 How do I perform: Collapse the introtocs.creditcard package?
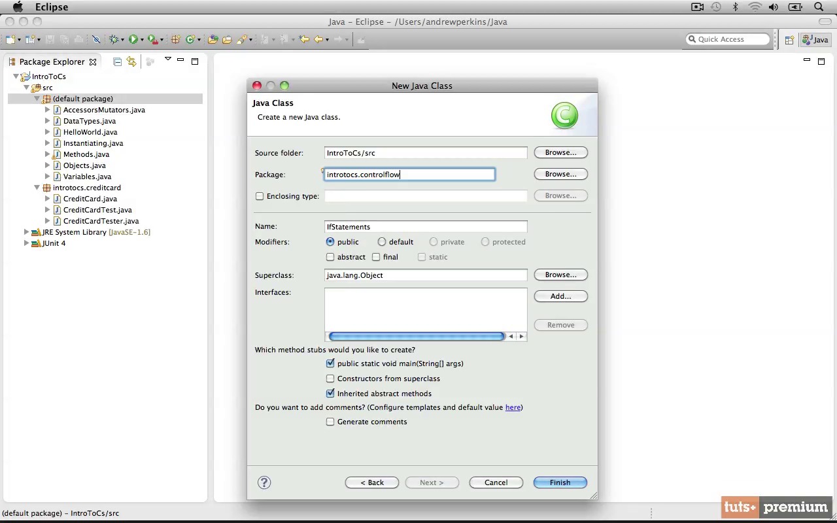[x=37, y=188]
